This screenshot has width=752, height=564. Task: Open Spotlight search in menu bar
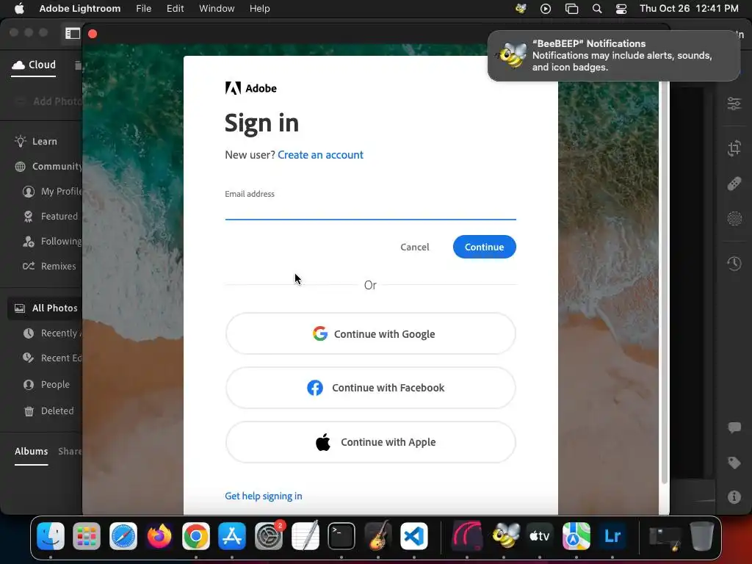coord(597,9)
